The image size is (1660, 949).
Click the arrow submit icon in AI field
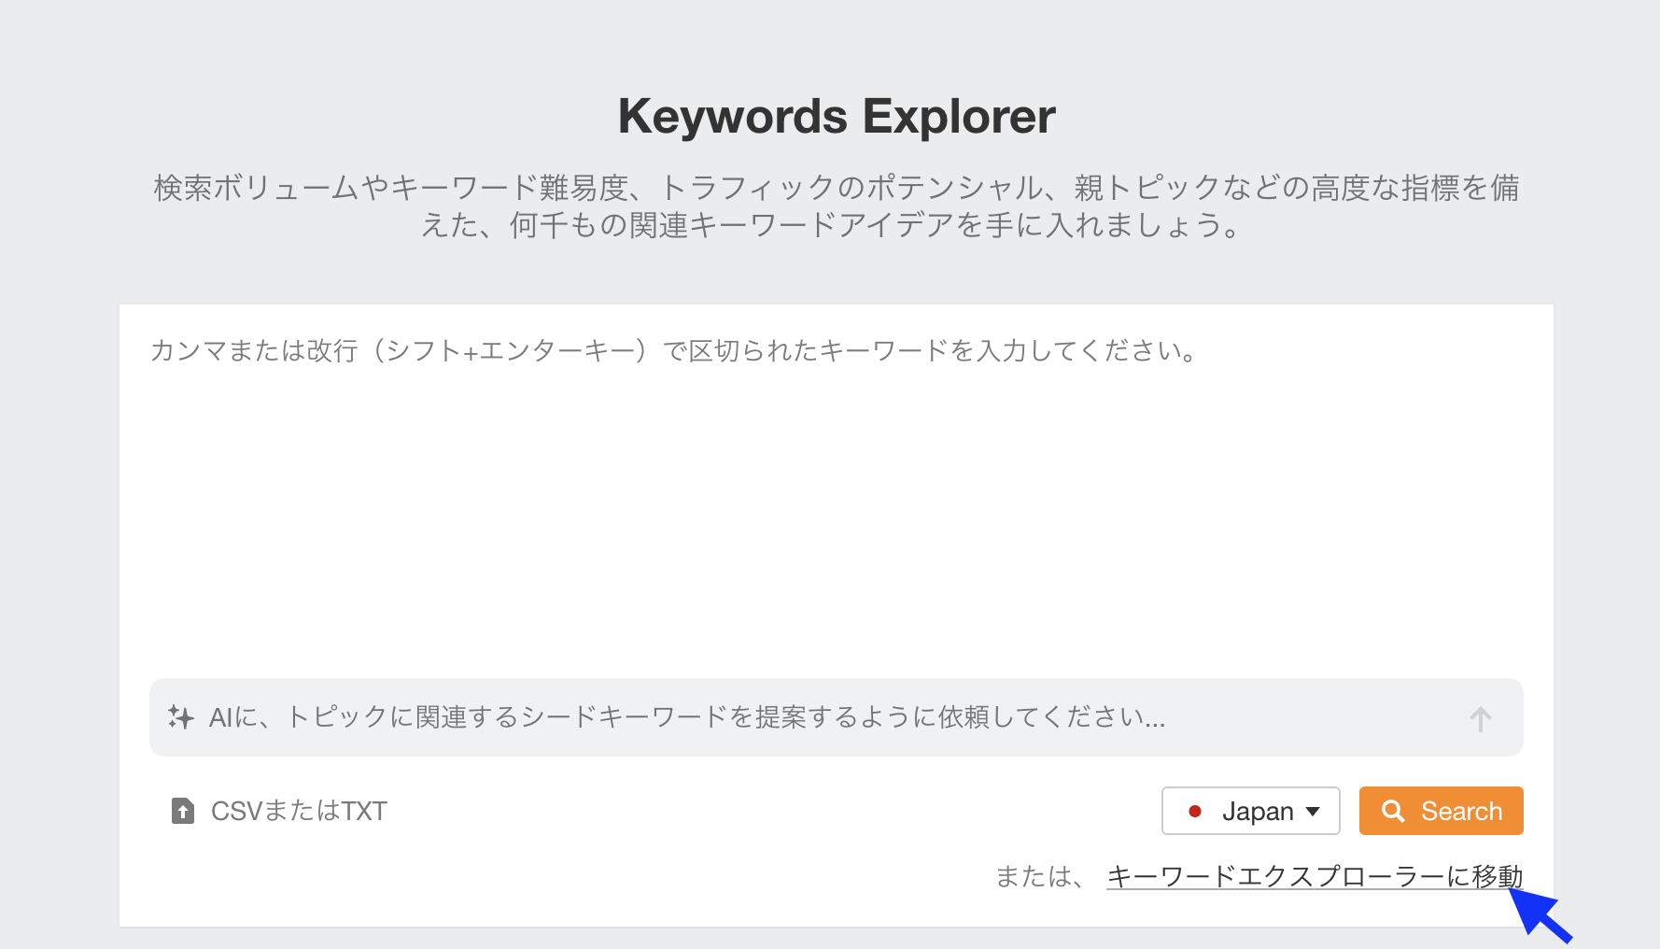[1480, 718]
